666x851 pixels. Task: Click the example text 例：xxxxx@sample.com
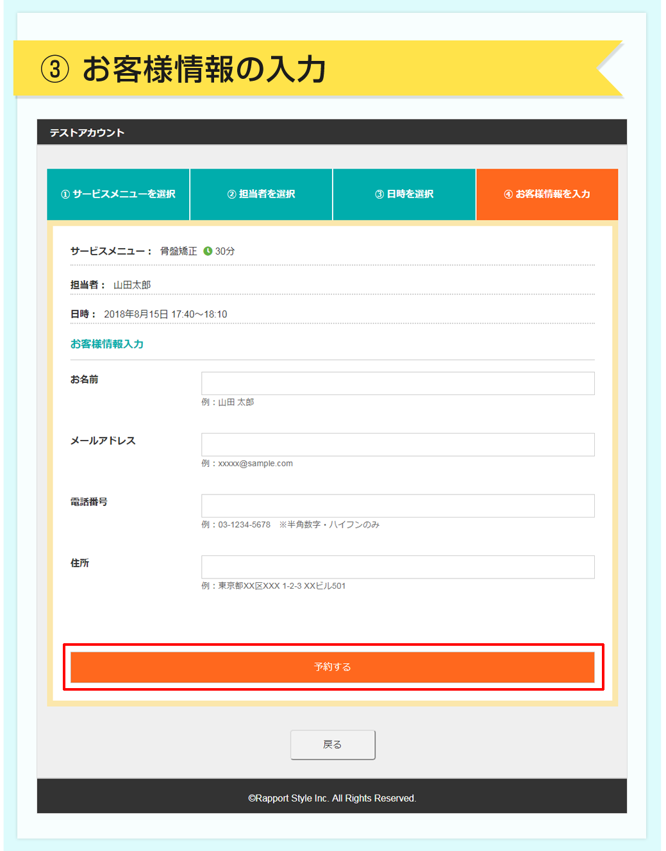tap(247, 464)
